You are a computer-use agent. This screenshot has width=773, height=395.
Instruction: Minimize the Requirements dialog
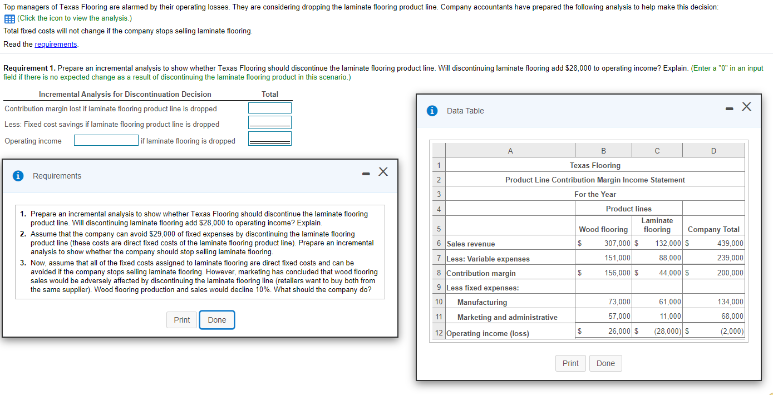coord(366,173)
